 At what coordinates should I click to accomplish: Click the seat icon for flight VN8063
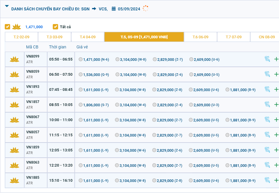267,165
